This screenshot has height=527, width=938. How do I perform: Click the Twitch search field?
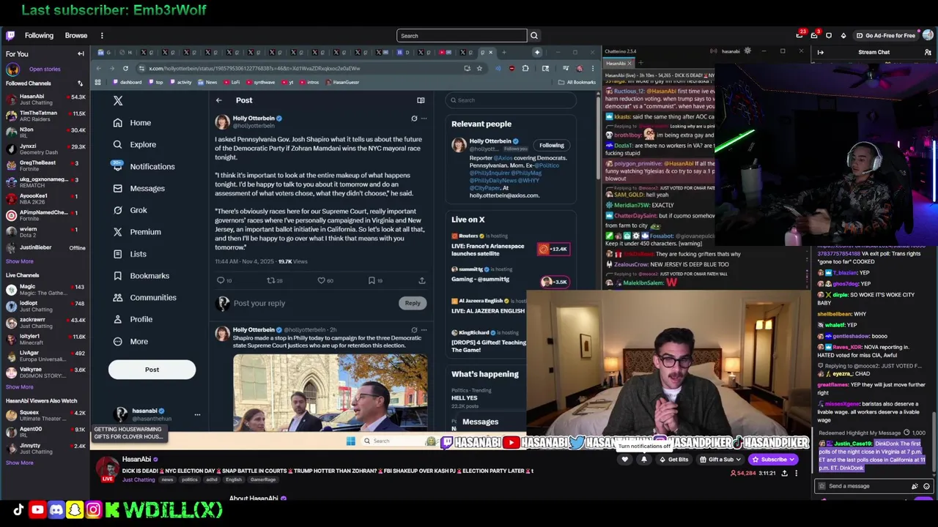(462, 35)
